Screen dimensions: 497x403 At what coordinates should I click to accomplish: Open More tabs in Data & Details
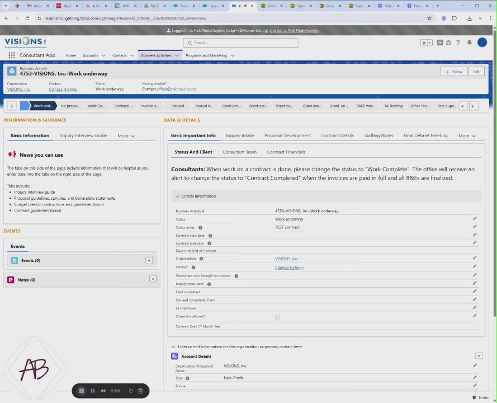pos(467,136)
